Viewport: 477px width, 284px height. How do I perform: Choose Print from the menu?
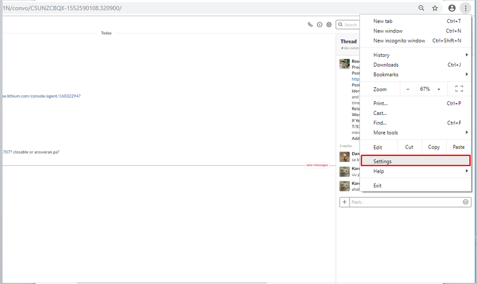point(416,104)
